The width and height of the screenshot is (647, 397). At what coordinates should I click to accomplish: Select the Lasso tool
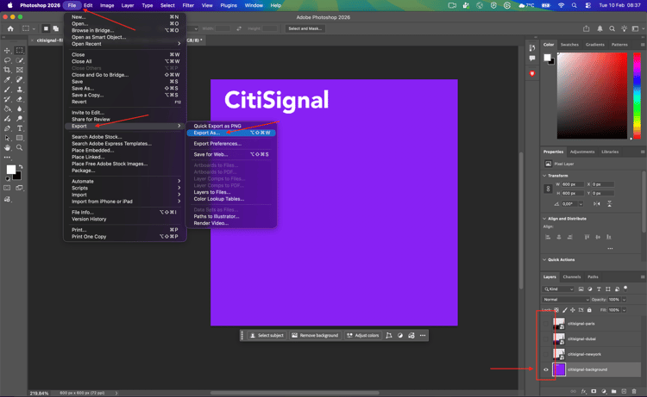point(7,60)
